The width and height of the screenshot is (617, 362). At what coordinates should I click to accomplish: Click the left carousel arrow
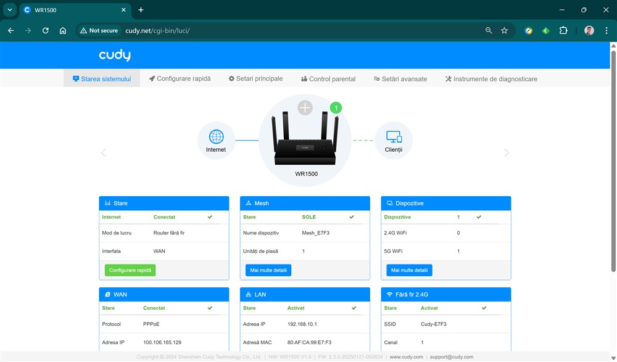point(104,152)
